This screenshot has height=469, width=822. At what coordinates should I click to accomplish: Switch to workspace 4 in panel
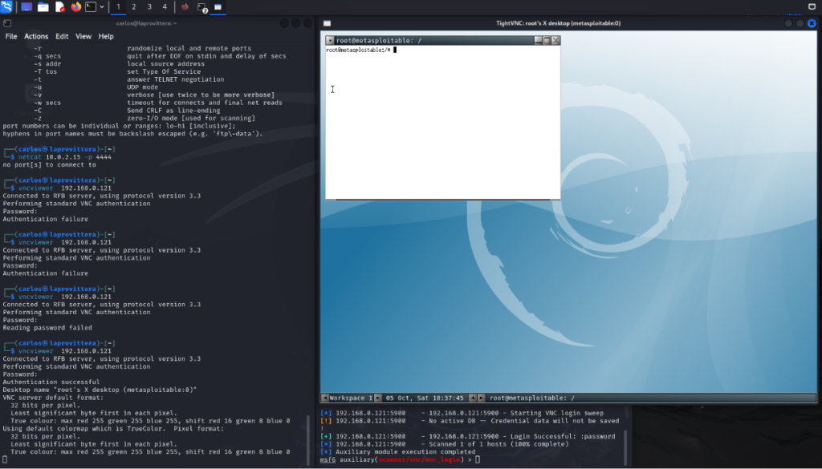tap(165, 6)
